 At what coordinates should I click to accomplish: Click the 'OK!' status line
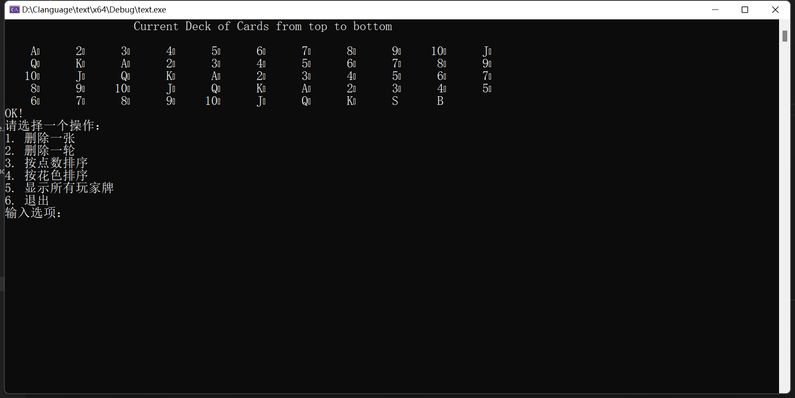(x=14, y=113)
